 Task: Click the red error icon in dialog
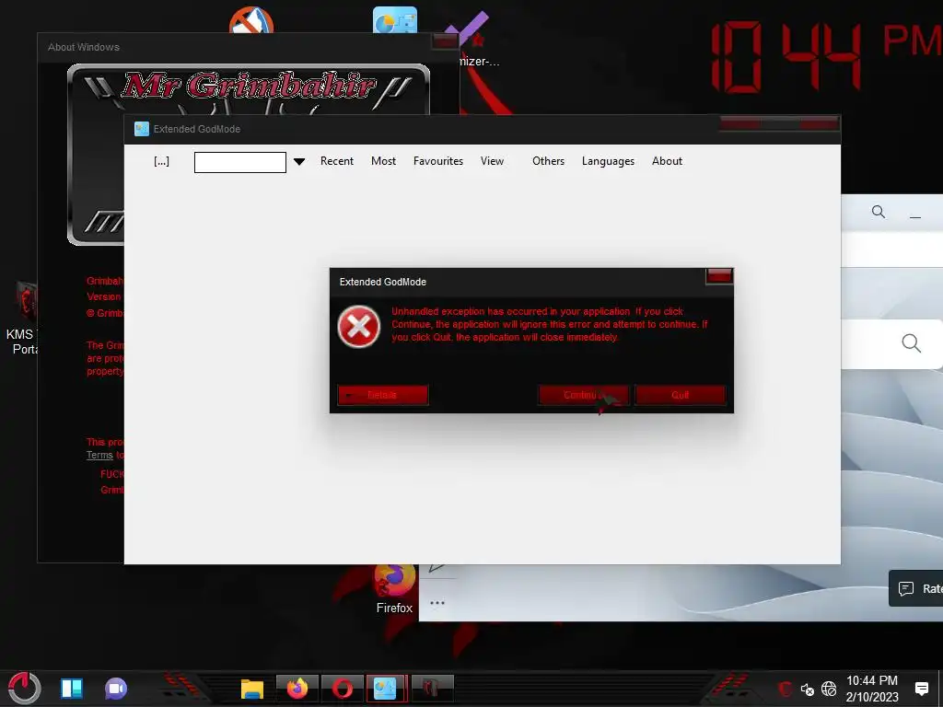pos(358,327)
